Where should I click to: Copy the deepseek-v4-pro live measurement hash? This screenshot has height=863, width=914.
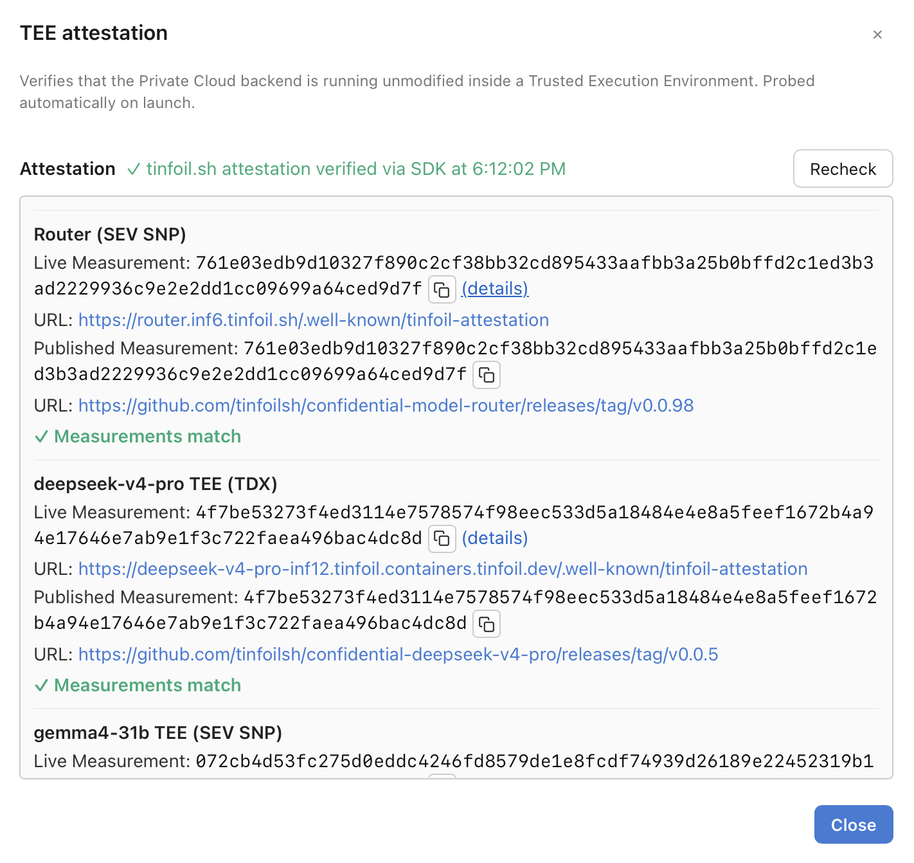click(x=442, y=538)
